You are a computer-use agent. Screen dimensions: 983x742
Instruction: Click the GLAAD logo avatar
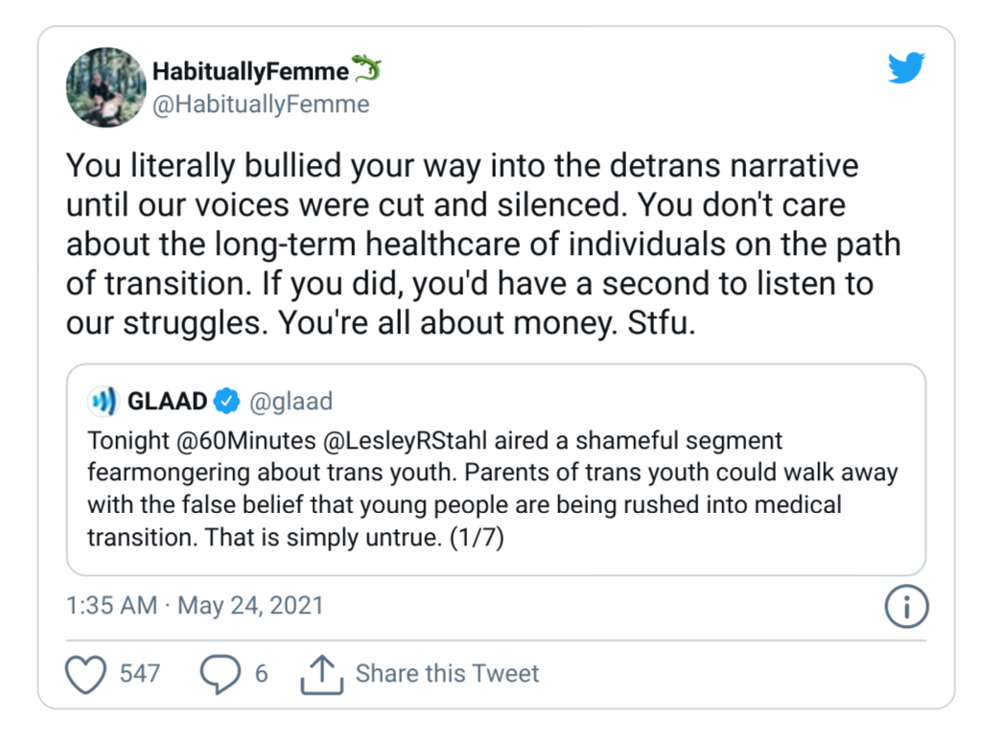(x=103, y=401)
